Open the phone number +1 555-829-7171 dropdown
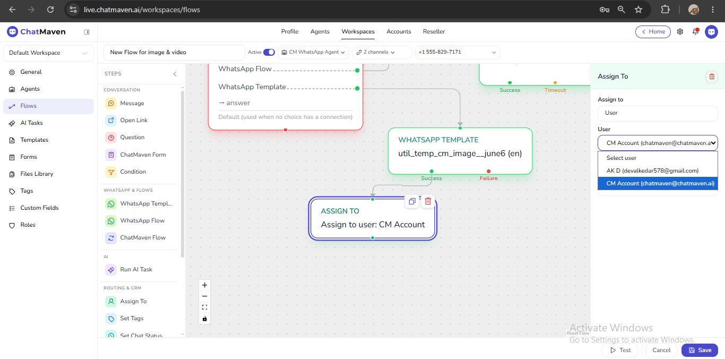The image size is (725, 359). [x=458, y=52]
